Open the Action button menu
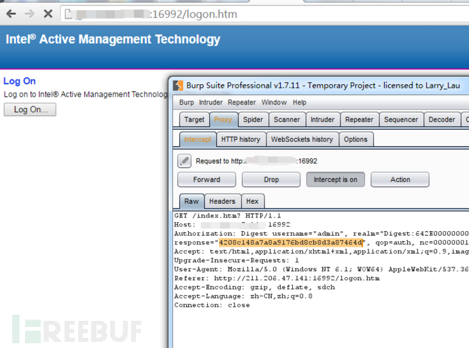The image size is (469, 348). pyautogui.click(x=400, y=179)
